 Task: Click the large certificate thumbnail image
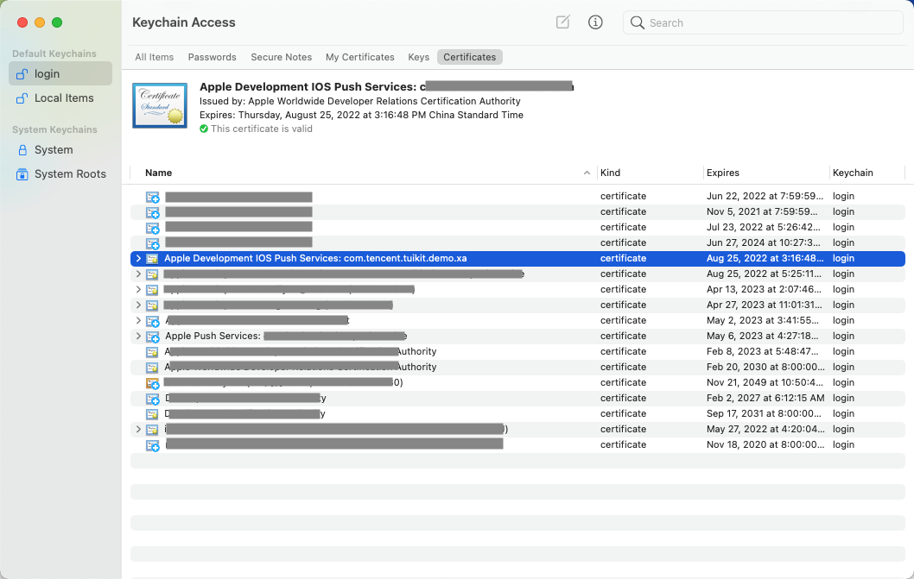[x=160, y=105]
